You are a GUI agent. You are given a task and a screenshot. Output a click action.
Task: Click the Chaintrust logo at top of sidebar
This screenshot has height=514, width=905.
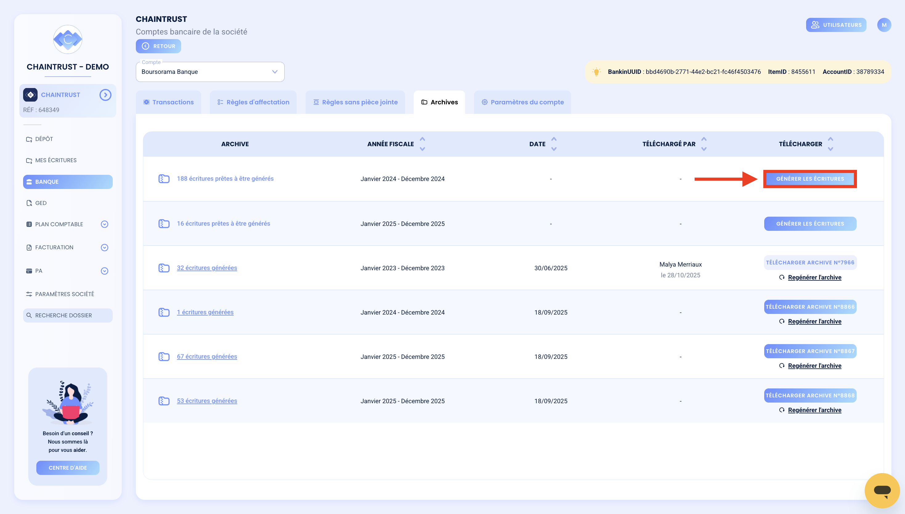point(67,39)
